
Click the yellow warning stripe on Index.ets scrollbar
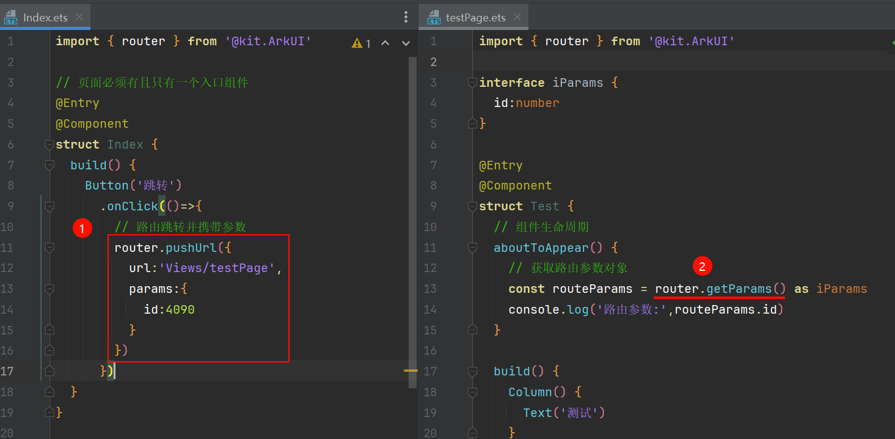[411, 371]
